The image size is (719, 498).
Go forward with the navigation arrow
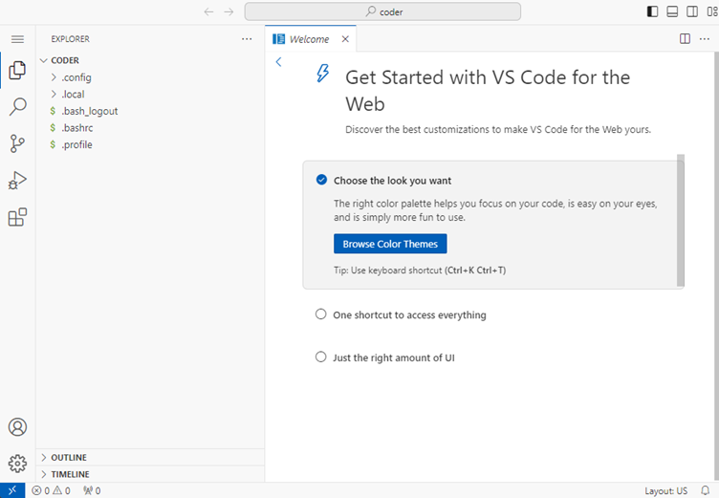[229, 11]
